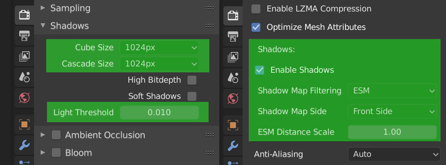Select View Layer properties icon, left panel
446x165 pixels.
(24, 56)
